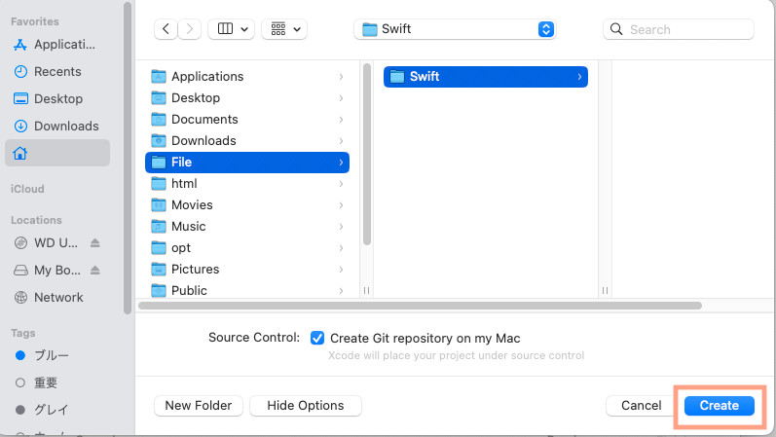Expand the Documents folder chevron
The image size is (776, 437).
coord(341,119)
